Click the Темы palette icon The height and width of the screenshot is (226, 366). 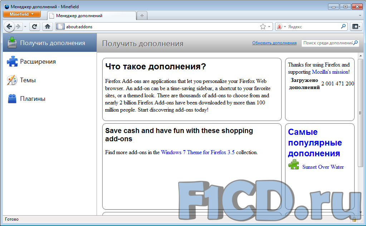point(12,80)
